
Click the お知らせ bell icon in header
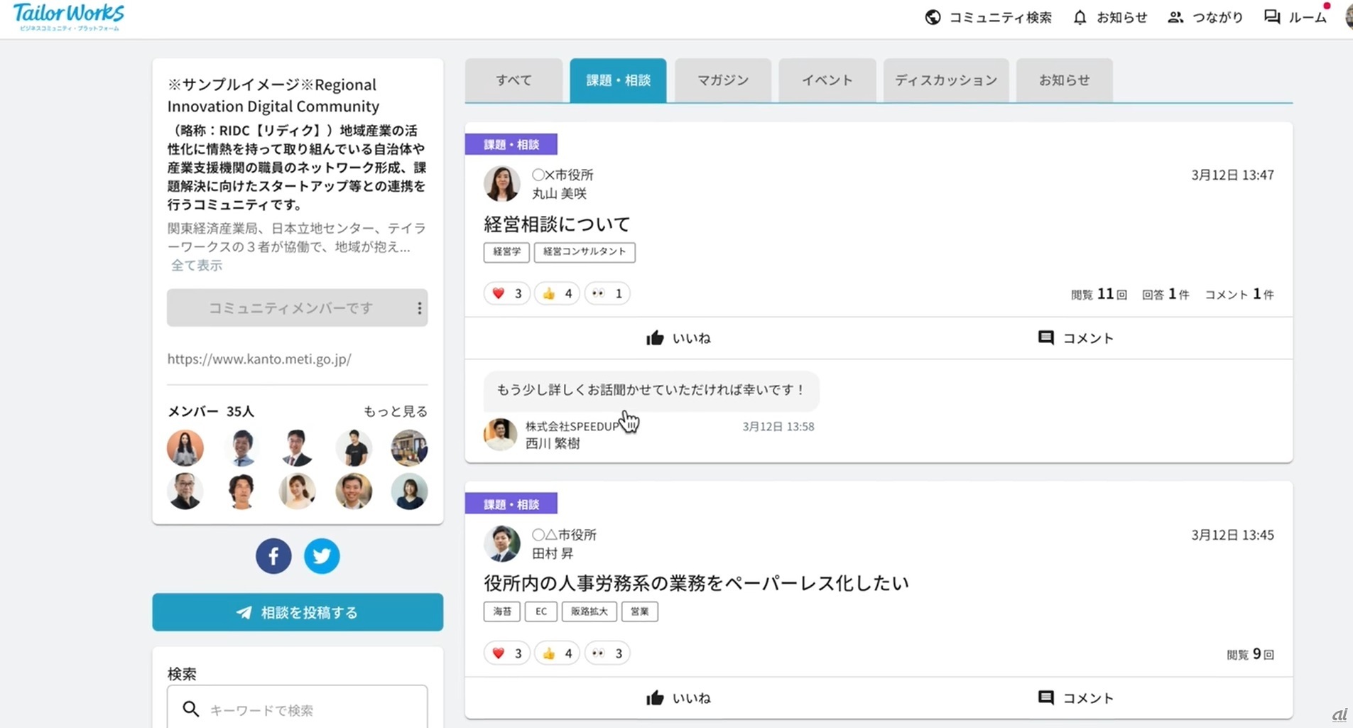point(1080,18)
